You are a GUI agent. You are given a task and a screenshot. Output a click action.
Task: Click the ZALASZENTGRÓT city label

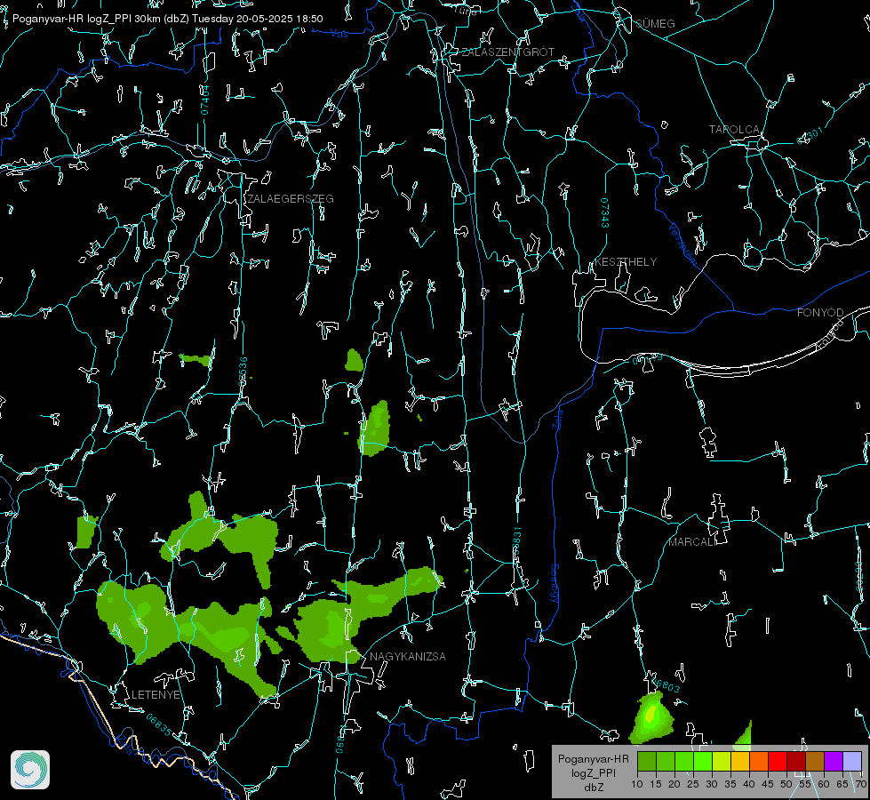[507, 52]
